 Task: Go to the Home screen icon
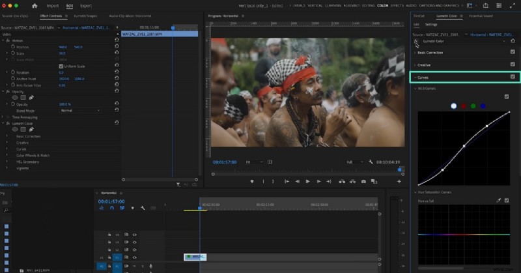click(x=35, y=6)
